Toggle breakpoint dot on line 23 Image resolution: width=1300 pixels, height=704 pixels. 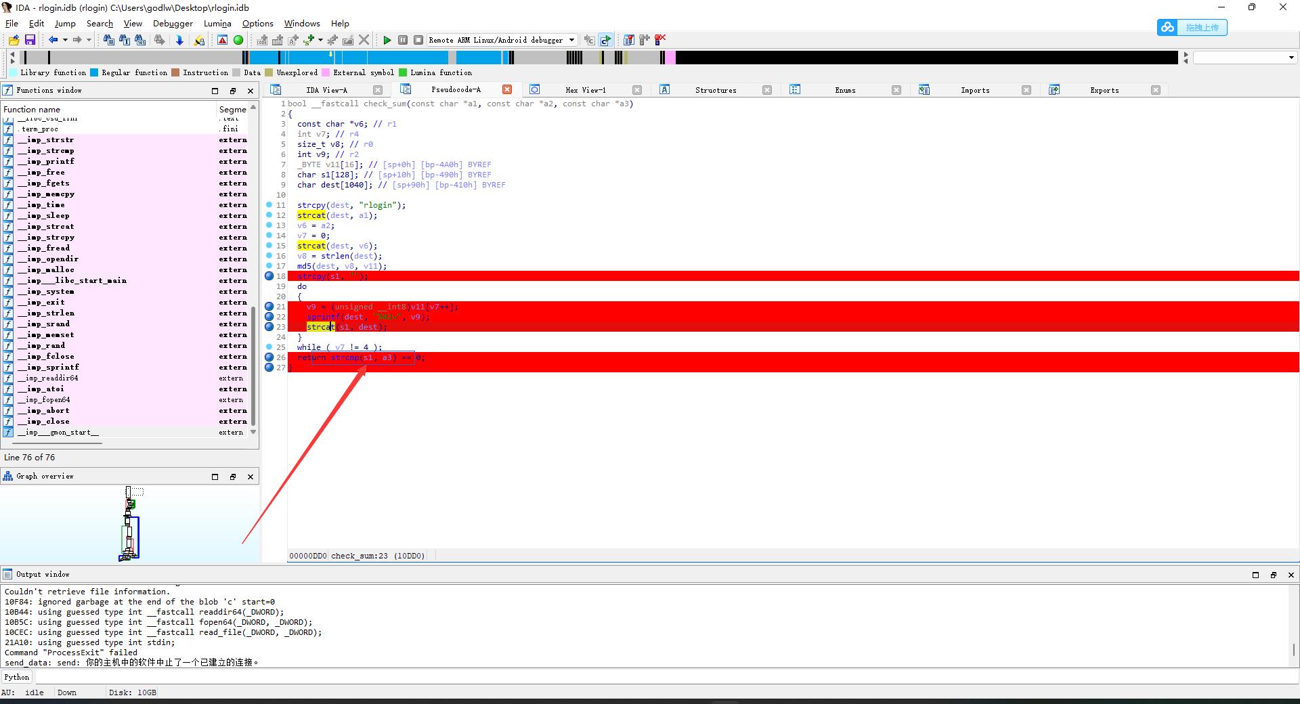269,327
